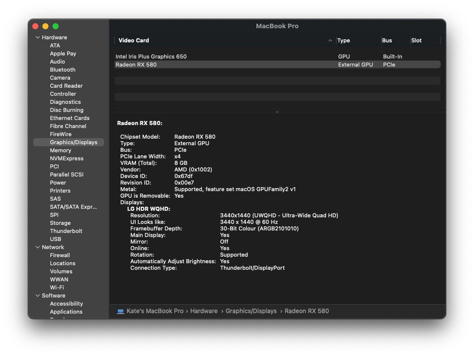Select Printers in the sidebar
This screenshot has height=356, width=474.
point(60,191)
